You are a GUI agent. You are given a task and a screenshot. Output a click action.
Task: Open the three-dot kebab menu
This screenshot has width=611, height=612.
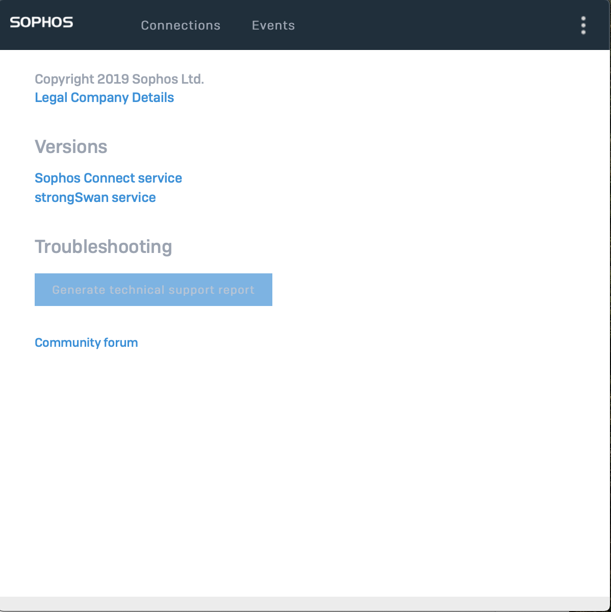(x=583, y=25)
